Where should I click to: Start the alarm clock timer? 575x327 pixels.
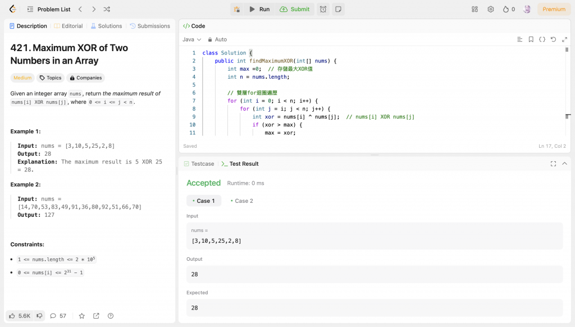coord(323,9)
